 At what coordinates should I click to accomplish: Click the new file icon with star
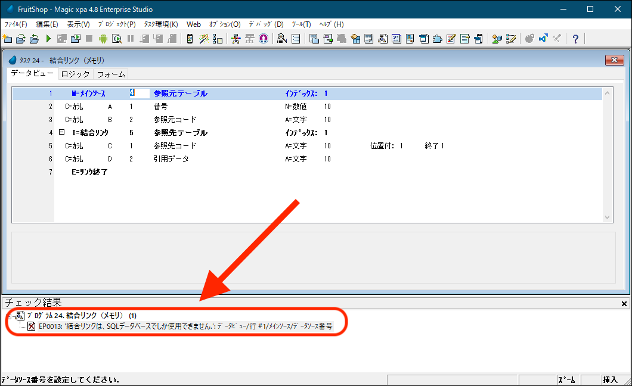[7, 39]
